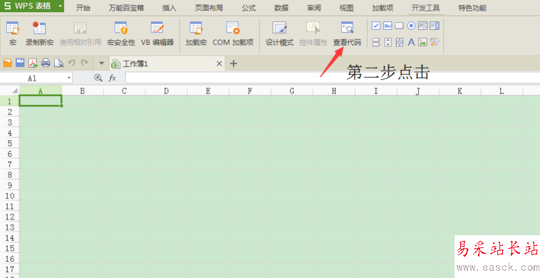The height and width of the screenshot is (278, 540).
Task: Open the 特色功能 tab
Action: click(472, 8)
